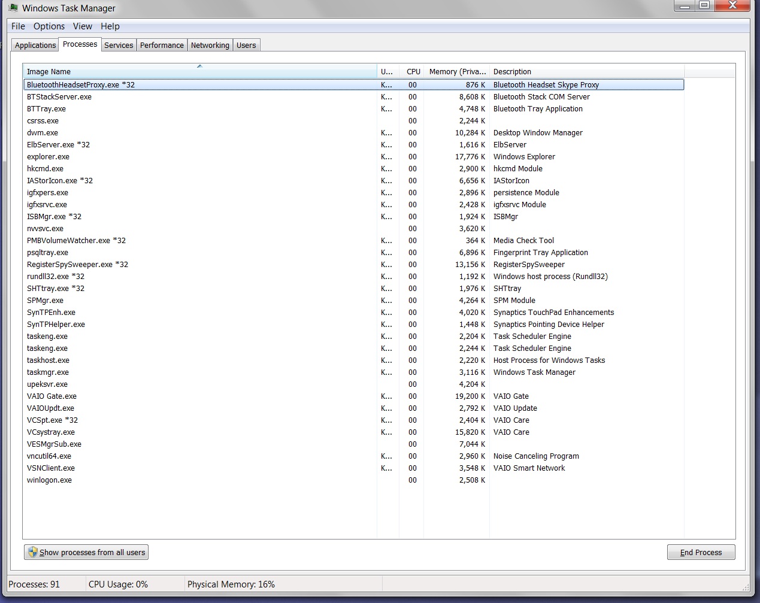This screenshot has width=760, height=603.
Task: Switch to the Users tab
Action: [246, 45]
